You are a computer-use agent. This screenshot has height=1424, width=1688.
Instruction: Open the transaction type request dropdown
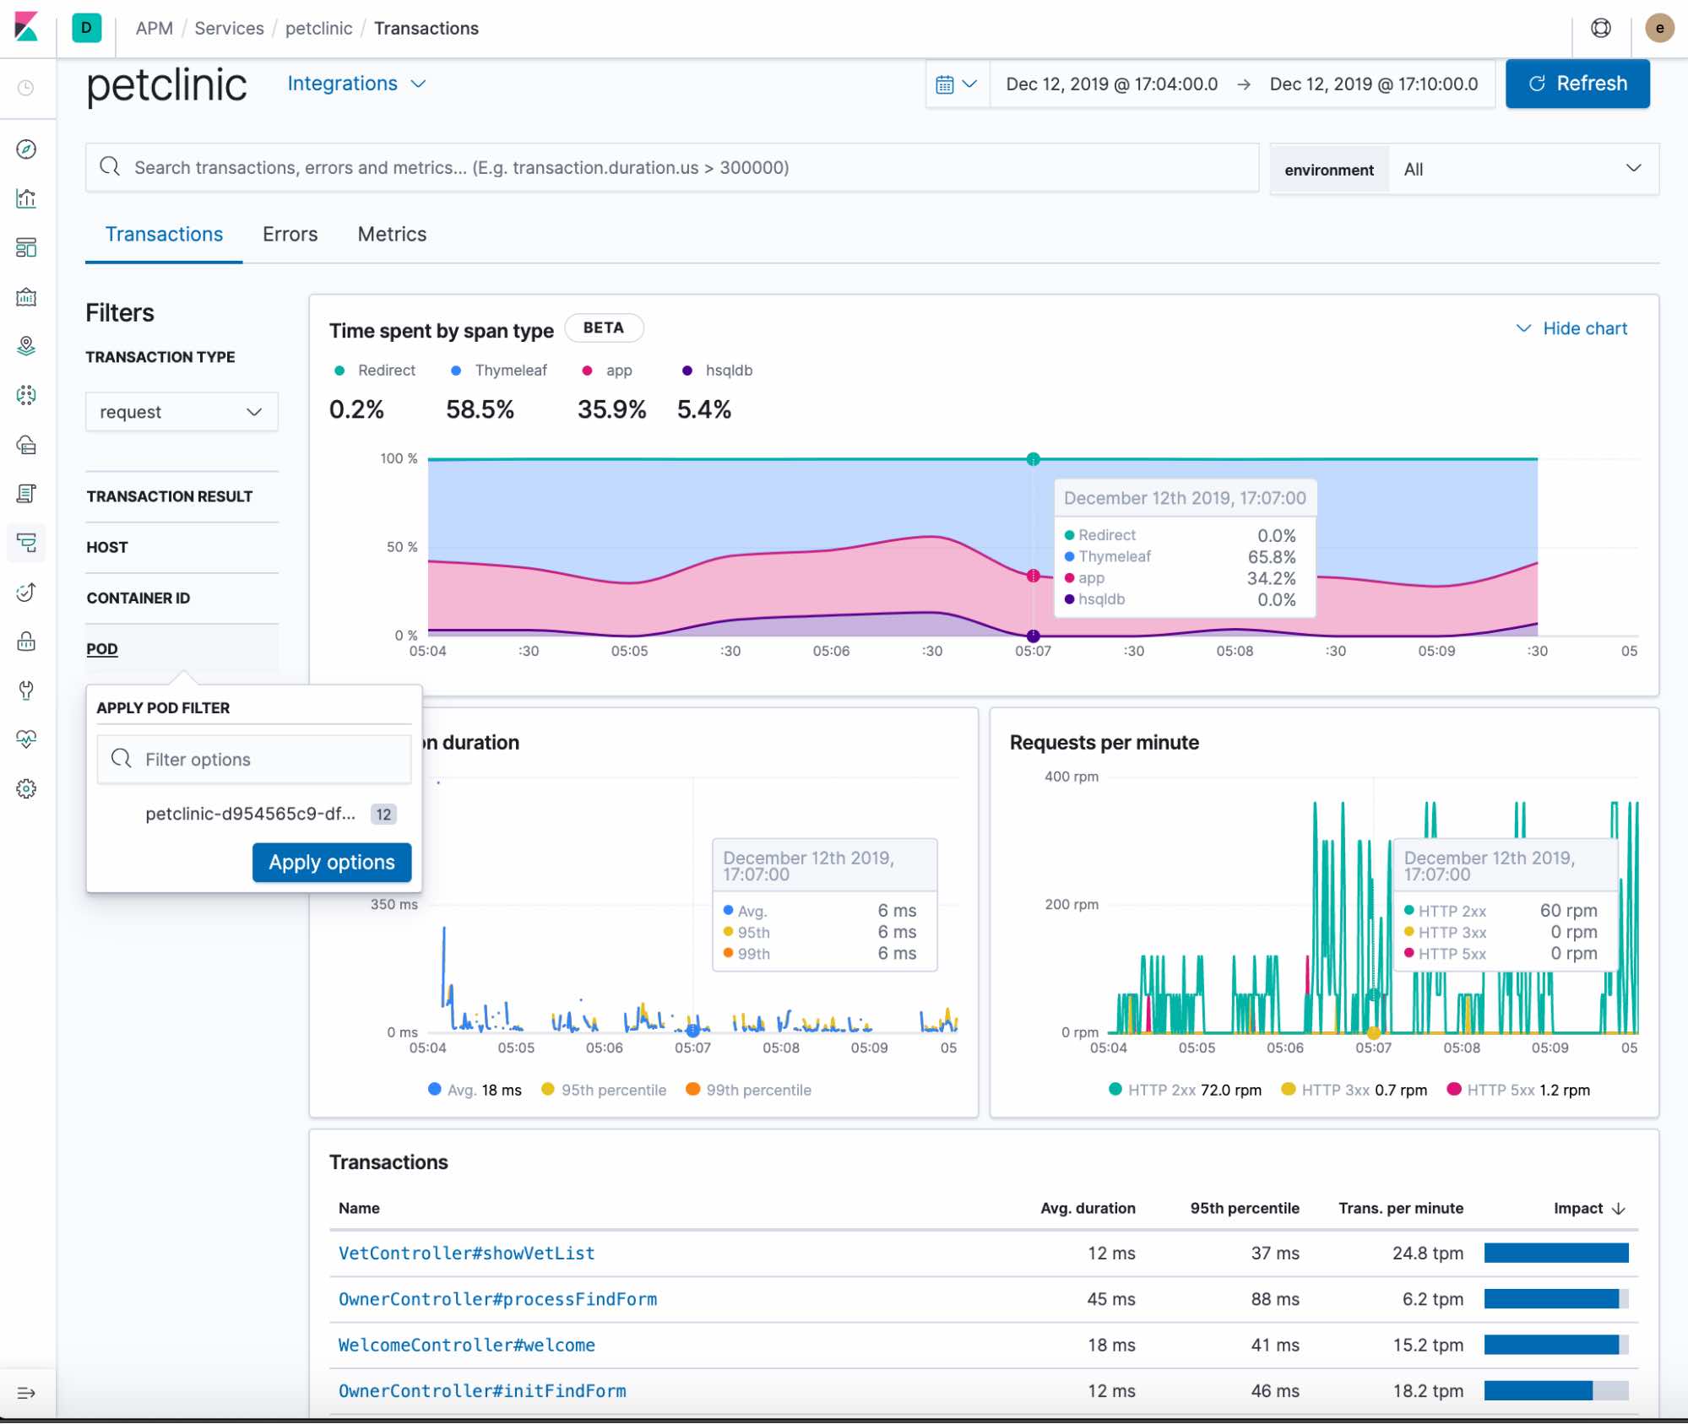(x=182, y=412)
